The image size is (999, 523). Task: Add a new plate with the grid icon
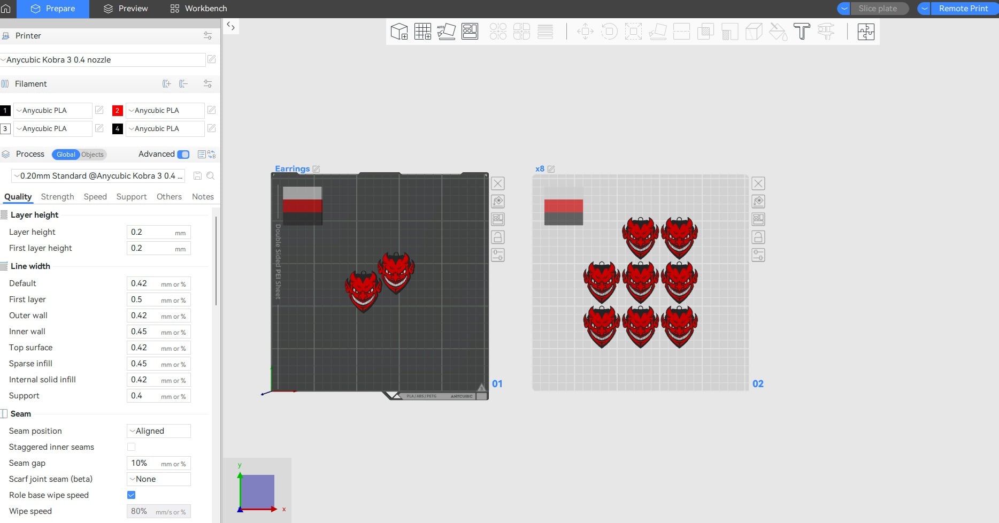(x=422, y=32)
